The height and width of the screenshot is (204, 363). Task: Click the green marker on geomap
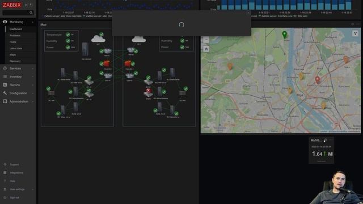(285, 35)
